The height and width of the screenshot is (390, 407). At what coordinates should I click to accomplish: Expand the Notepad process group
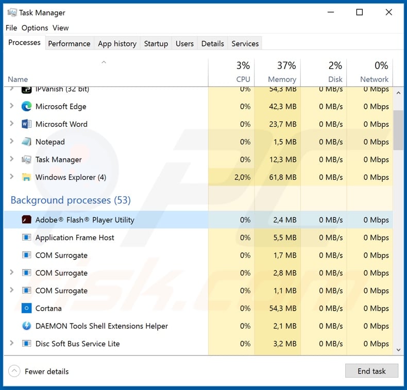(12, 141)
